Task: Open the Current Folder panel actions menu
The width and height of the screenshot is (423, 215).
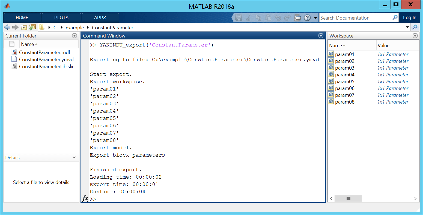Action: click(x=74, y=36)
